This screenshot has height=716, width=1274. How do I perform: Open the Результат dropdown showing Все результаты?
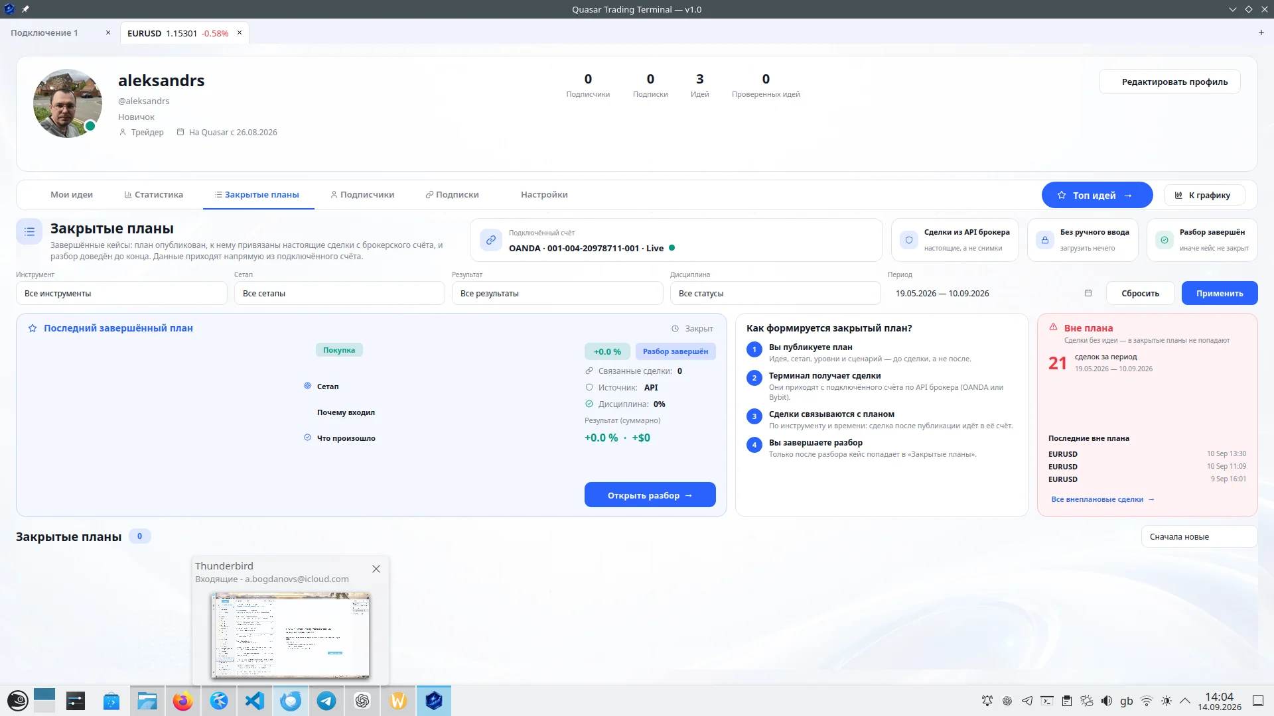pyautogui.click(x=557, y=293)
